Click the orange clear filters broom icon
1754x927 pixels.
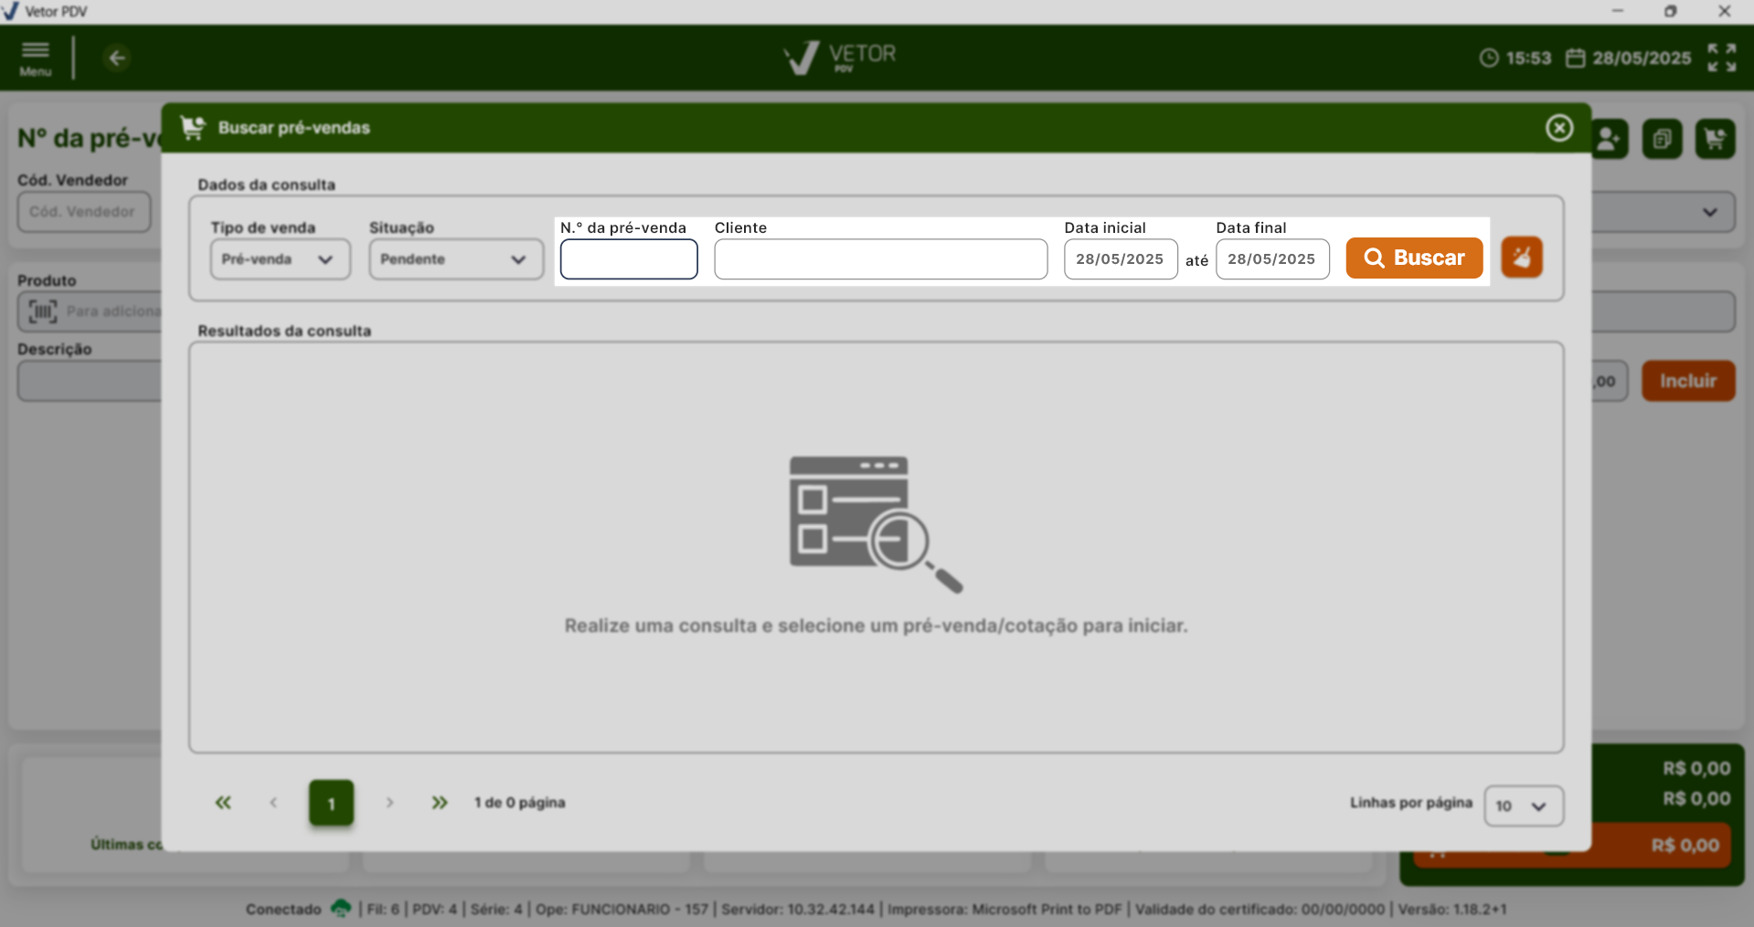1522,258
